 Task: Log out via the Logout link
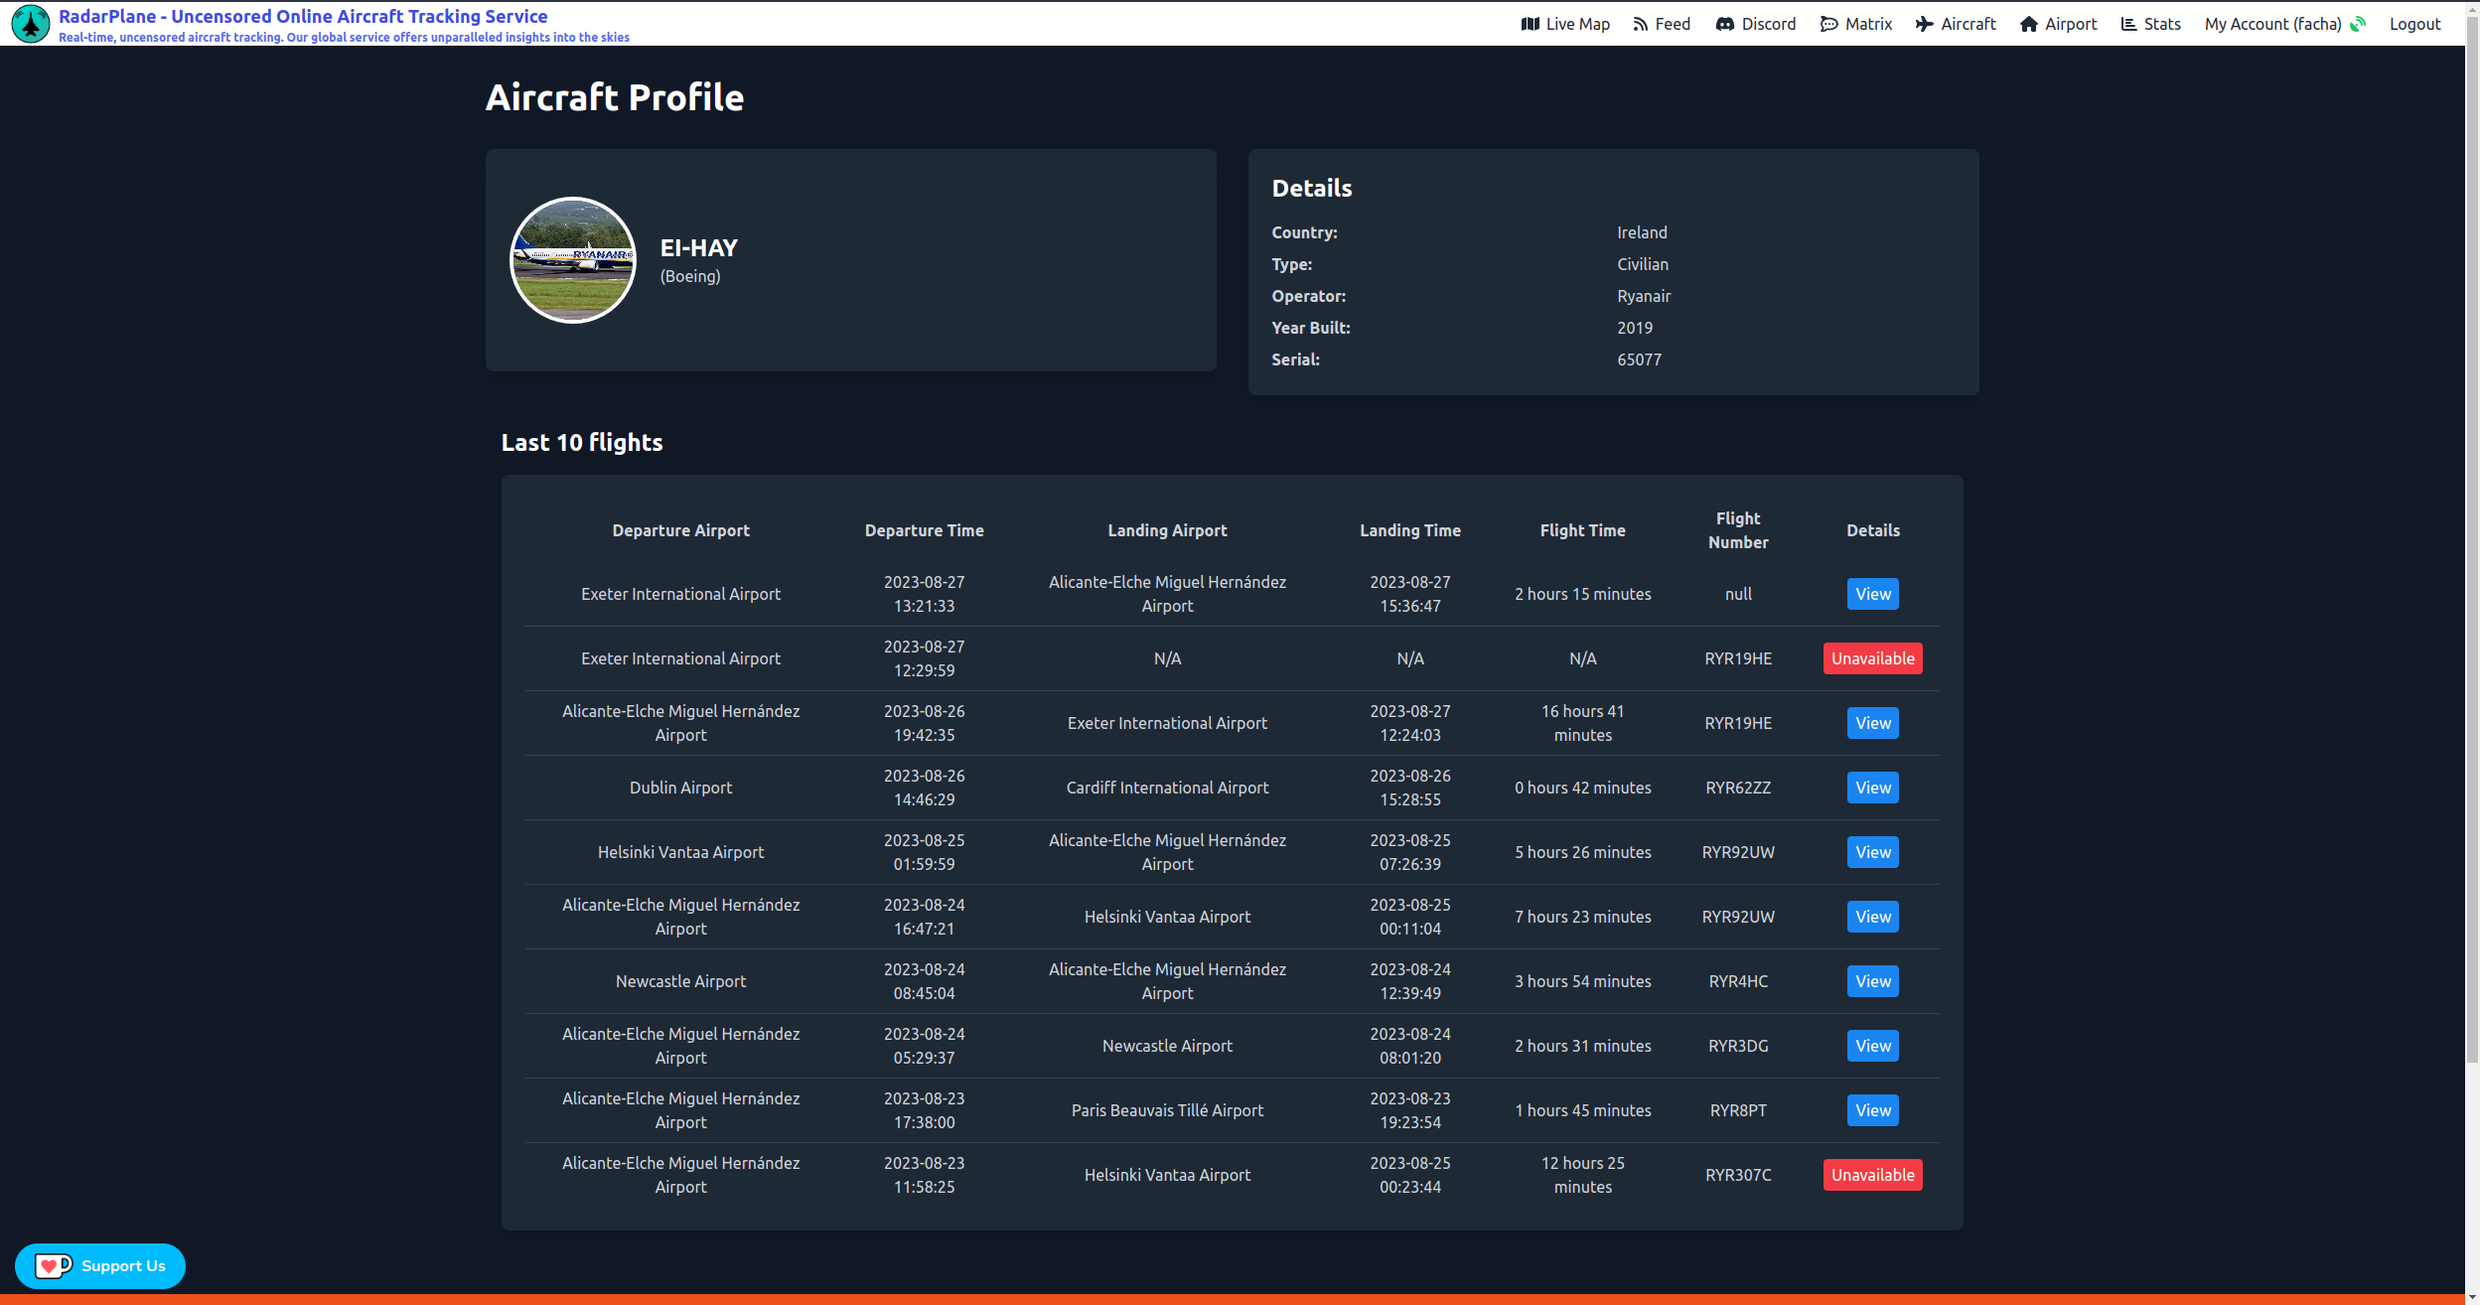[2414, 24]
